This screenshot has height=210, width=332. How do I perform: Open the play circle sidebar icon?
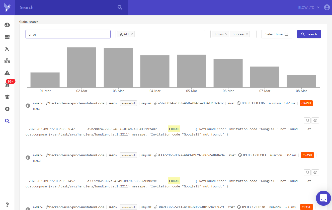7,109
